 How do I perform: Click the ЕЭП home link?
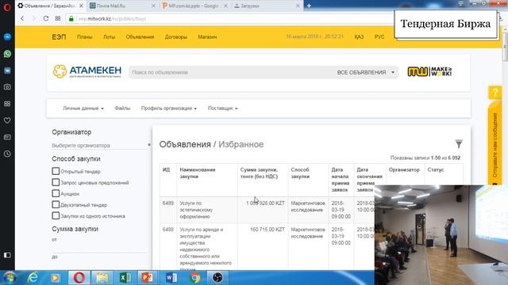[x=59, y=37]
